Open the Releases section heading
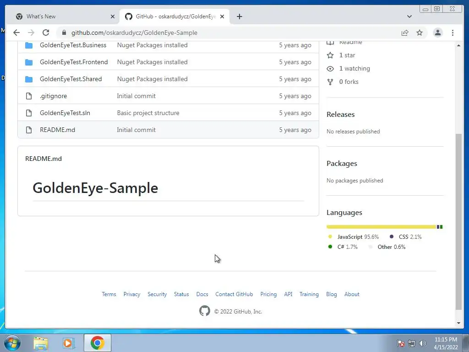 (340, 114)
